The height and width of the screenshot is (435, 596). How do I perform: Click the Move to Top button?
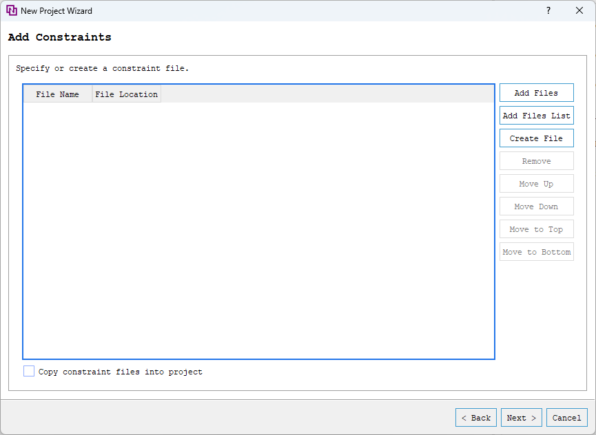click(x=536, y=229)
